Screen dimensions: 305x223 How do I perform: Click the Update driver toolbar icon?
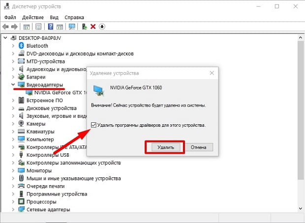[x=84, y=27]
